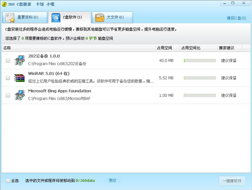Viewport: 252px width, 190px height.
Task: Click the 202云备份 space ratio bar
Action: (200, 60)
